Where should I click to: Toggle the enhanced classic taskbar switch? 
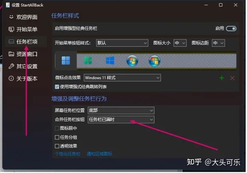[x=231, y=28]
